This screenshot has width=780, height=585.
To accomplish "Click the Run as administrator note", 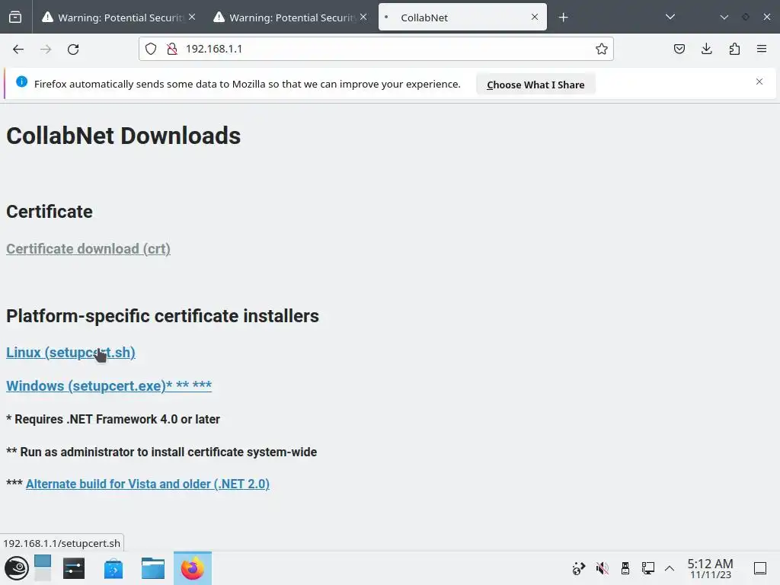I will point(161,452).
